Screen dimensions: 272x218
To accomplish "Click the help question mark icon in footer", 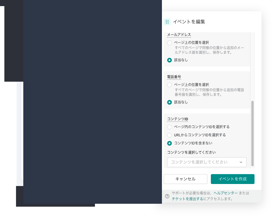I will tap(167, 196).
